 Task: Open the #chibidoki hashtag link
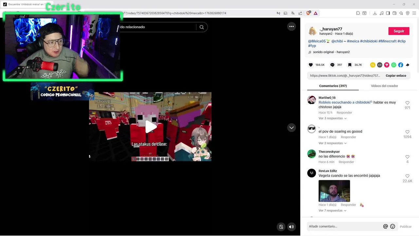point(369,41)
